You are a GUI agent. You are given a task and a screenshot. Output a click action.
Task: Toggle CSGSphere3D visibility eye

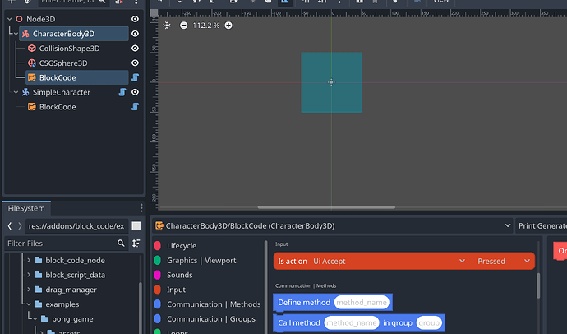click(136, 63)
